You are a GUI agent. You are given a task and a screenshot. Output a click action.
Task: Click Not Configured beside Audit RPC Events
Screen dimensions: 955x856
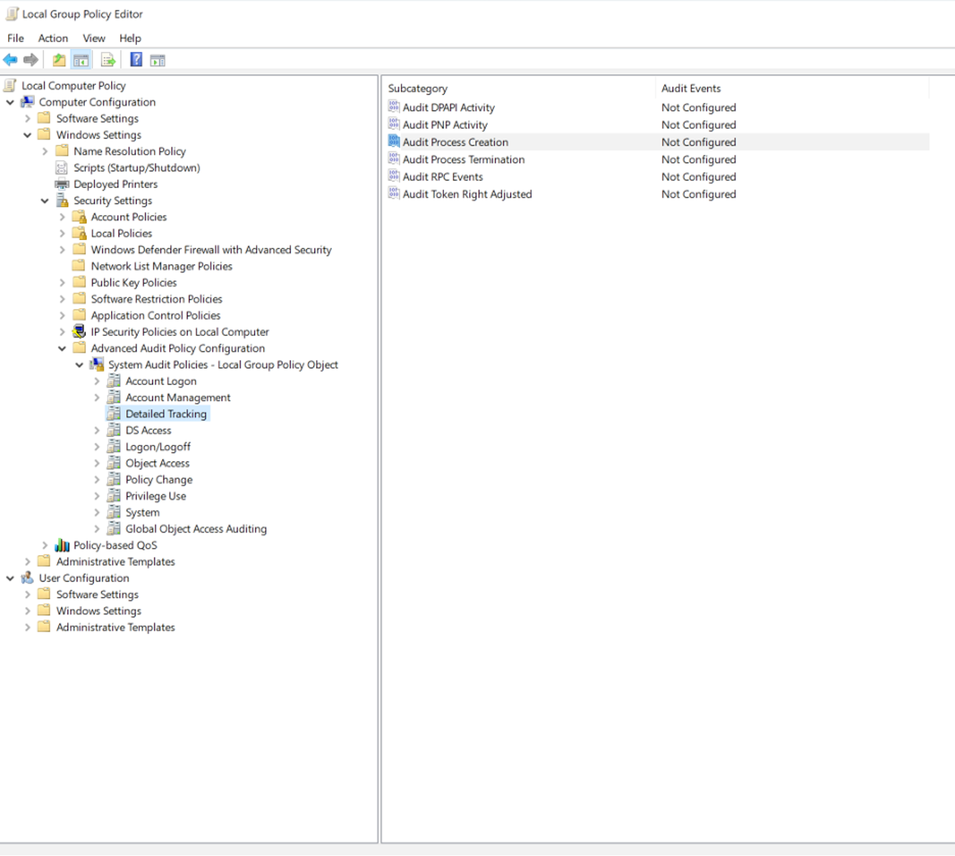698,177
